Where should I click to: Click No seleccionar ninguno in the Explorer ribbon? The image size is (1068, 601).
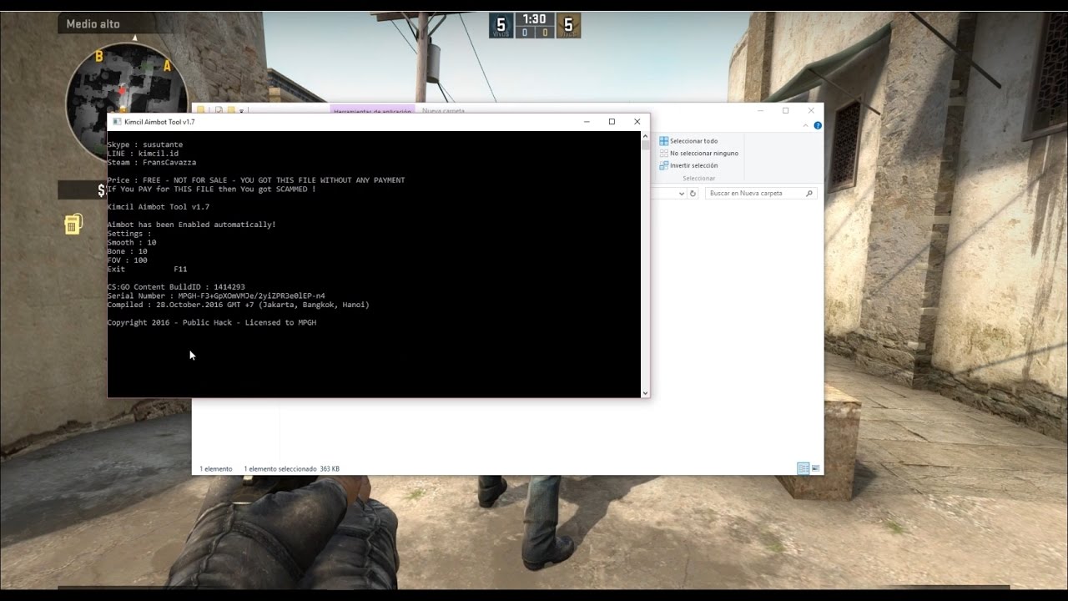point(704,154)
